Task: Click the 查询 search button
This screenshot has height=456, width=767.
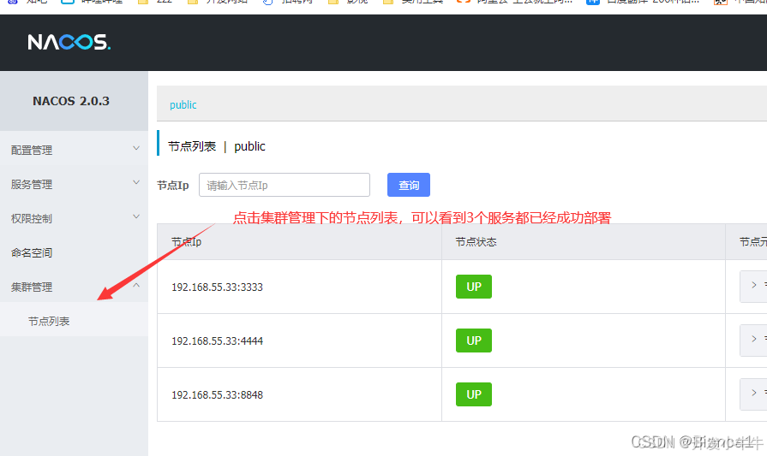Action: (409, 185)
